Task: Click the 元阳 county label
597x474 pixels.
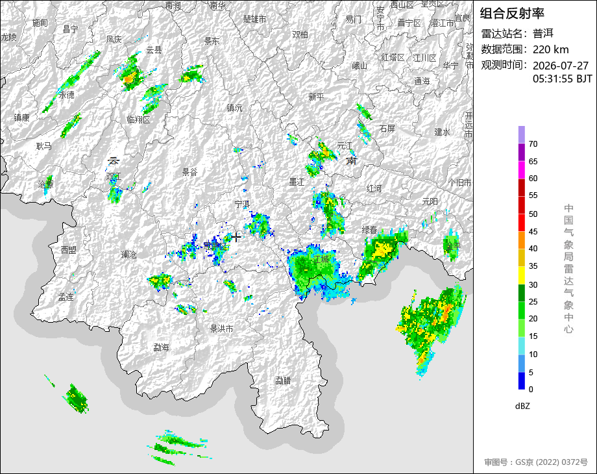Action: pos(430,201)
